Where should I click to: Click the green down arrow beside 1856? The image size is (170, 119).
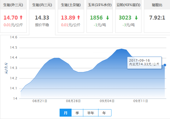click(107, 18)
